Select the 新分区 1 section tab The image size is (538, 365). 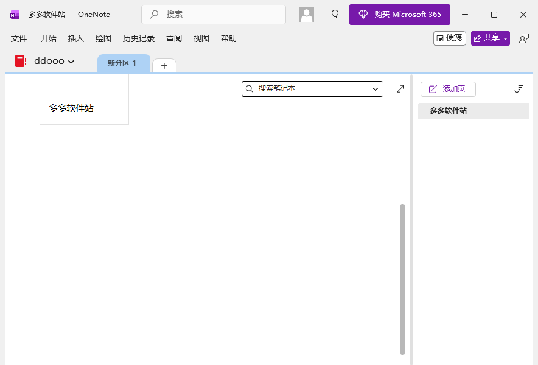coord(122,63)
